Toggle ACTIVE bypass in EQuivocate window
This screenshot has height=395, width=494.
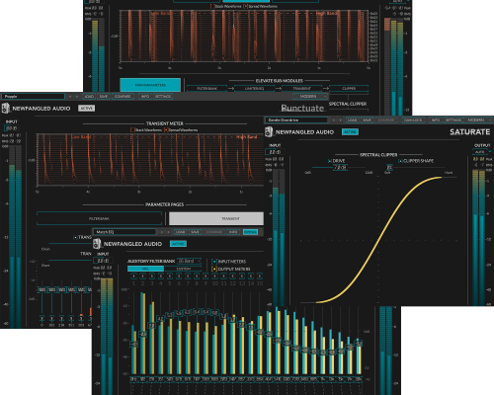click(178, 244)
